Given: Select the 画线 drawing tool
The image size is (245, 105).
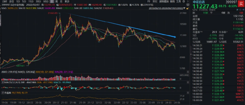Looking at the screenshot, I should tap(172, 1).
